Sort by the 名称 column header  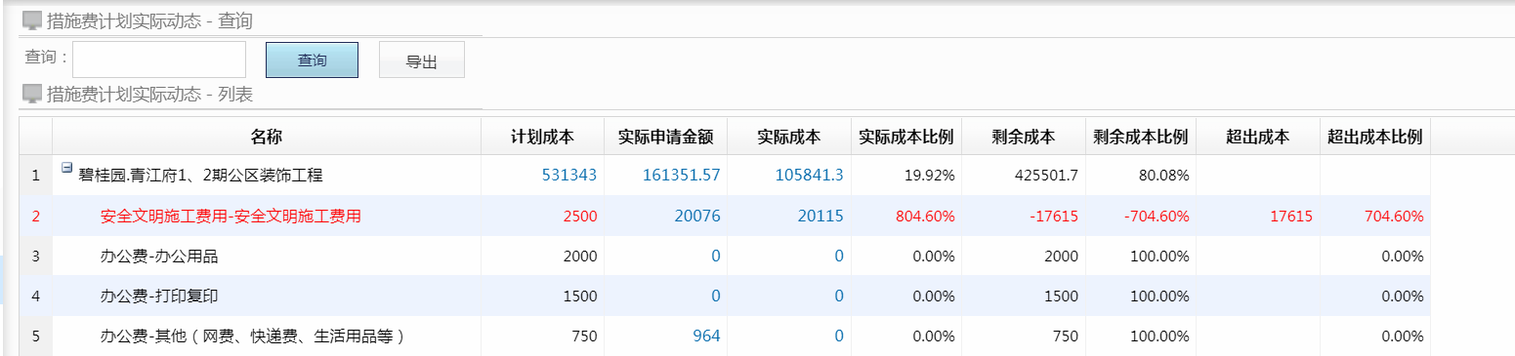tap(266, 137)
